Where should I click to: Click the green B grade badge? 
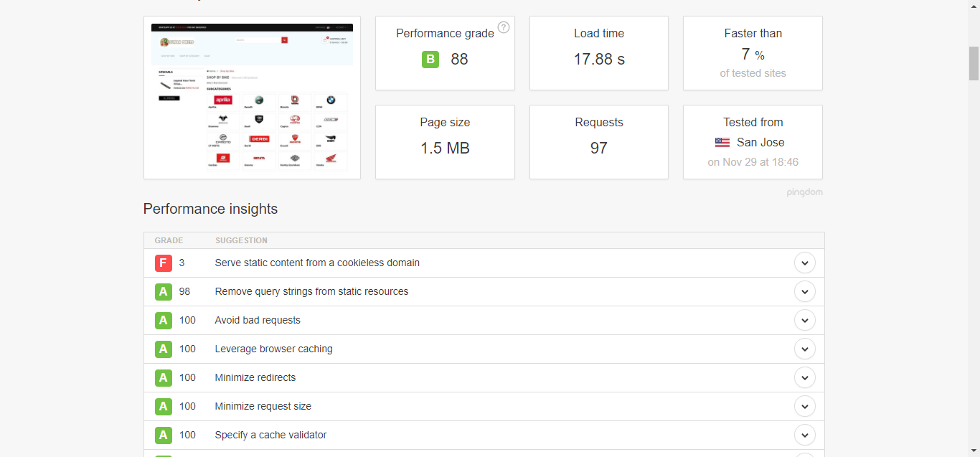tap(430, 60)
